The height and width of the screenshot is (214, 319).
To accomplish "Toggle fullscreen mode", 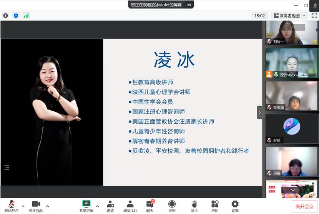I will (314, 16).
